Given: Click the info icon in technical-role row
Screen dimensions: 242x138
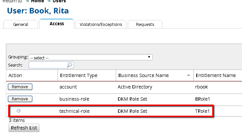Looking at the screenshot, I should [18, 111].
